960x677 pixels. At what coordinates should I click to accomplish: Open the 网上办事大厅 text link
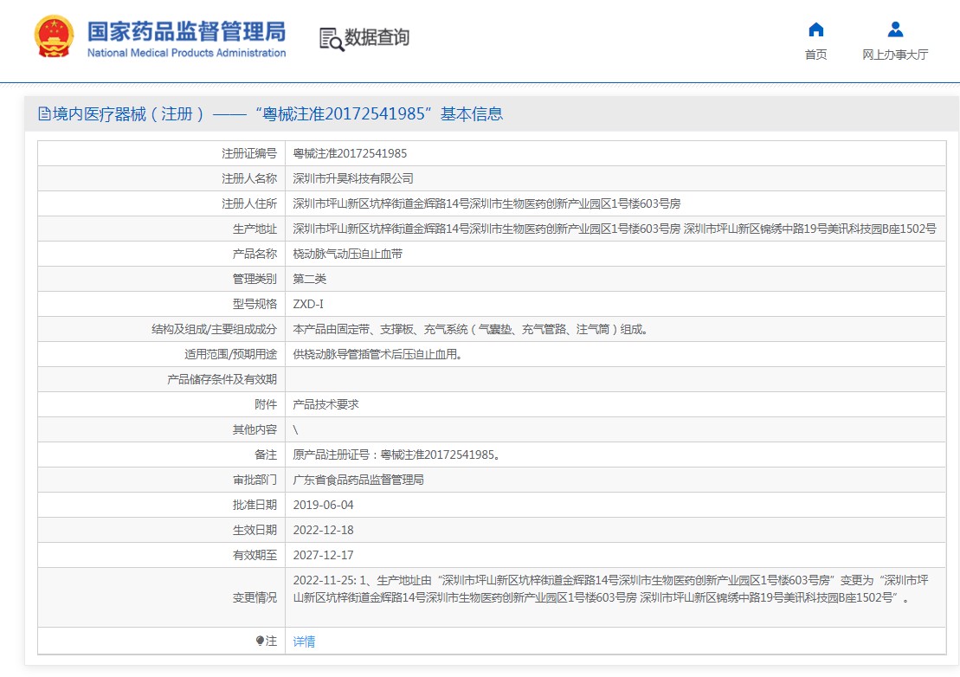click(x=895, y=55)
